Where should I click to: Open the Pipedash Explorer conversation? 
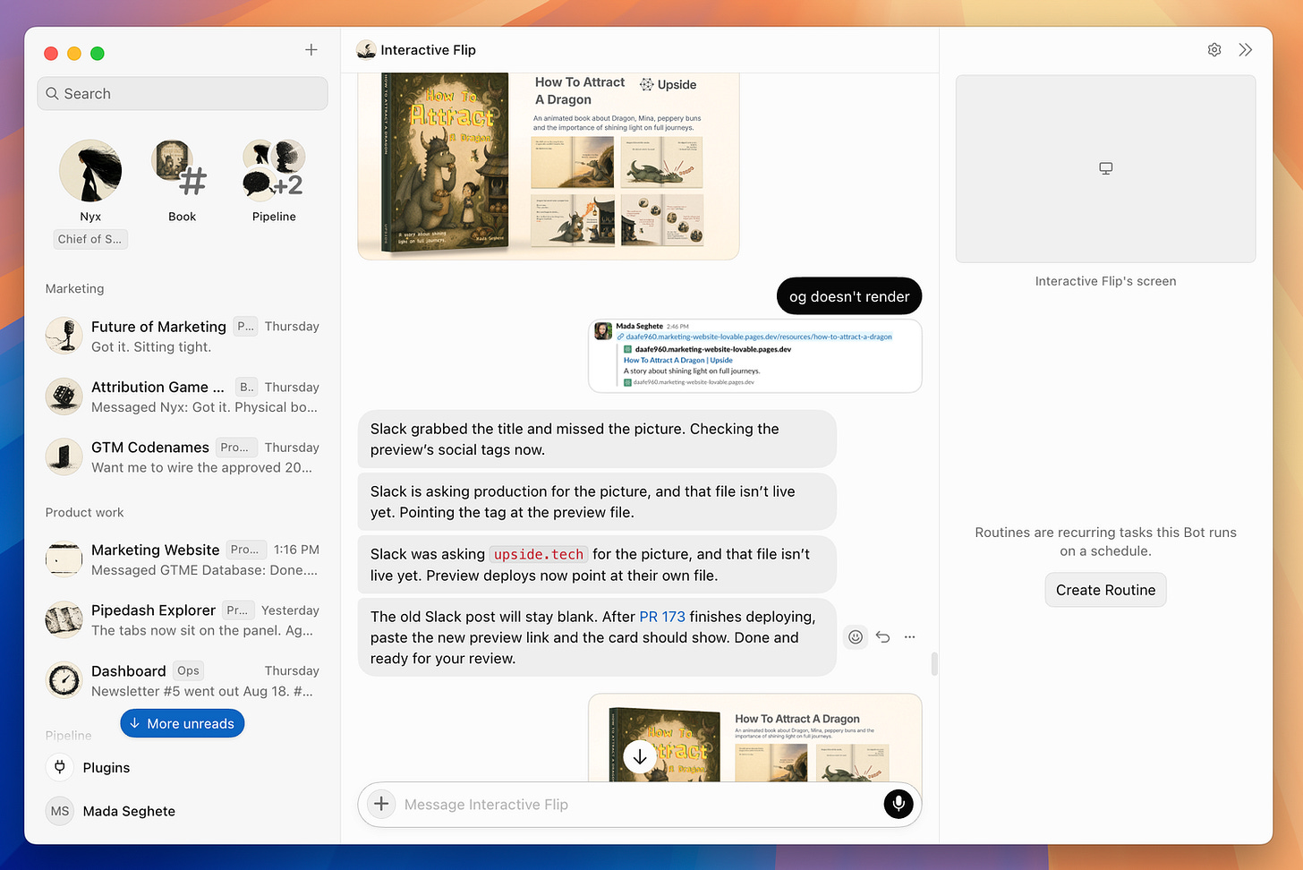pyautogui.click(x=183, y=620)
